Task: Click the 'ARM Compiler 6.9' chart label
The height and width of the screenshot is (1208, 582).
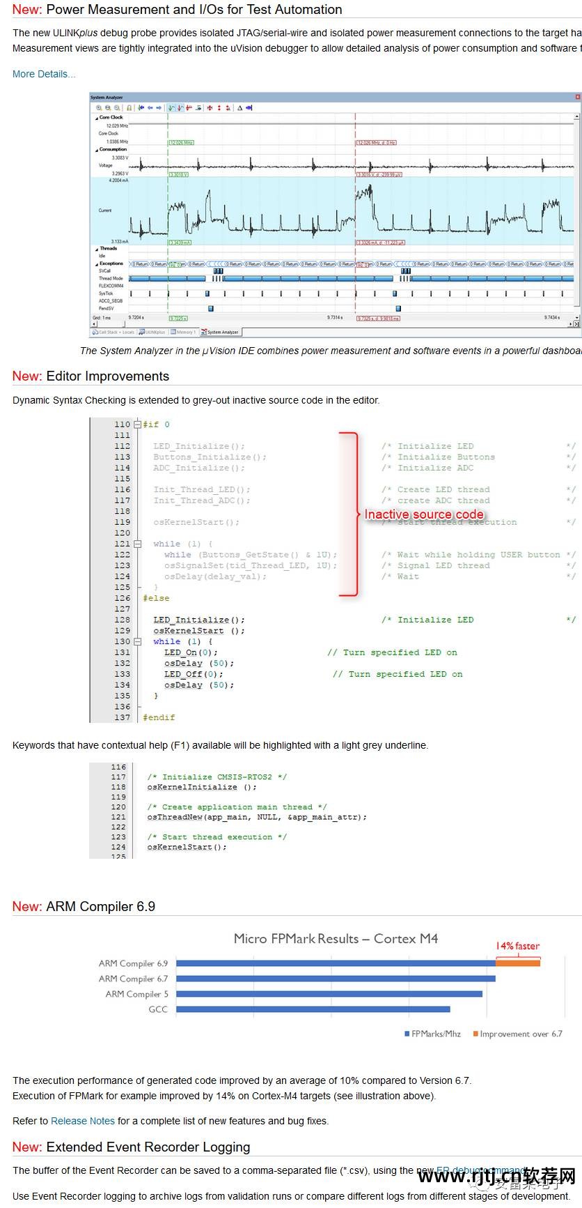Action: pyautogui.click(x=133, y=963)
